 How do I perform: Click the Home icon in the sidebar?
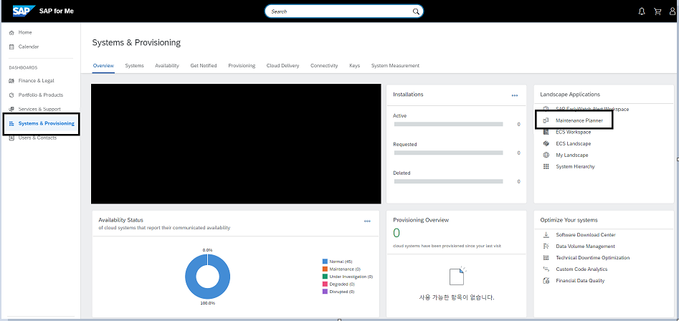point(11,33)
